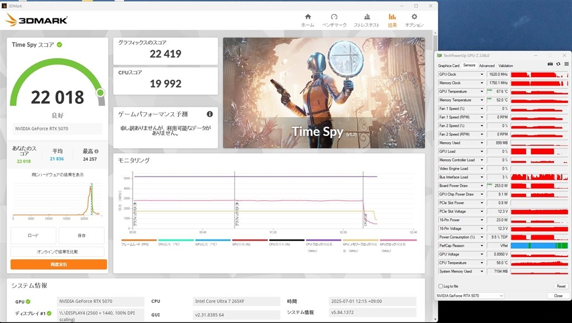The width and height of the screenshot is (572, 323).
Task: Click the 保存 (Save) button
Action: (82, 235)
